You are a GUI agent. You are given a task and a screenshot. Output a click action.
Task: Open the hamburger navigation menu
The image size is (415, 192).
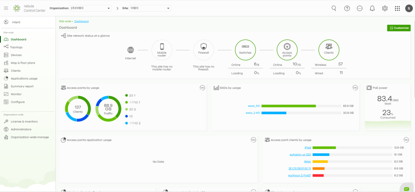click(x=6, y=8)
